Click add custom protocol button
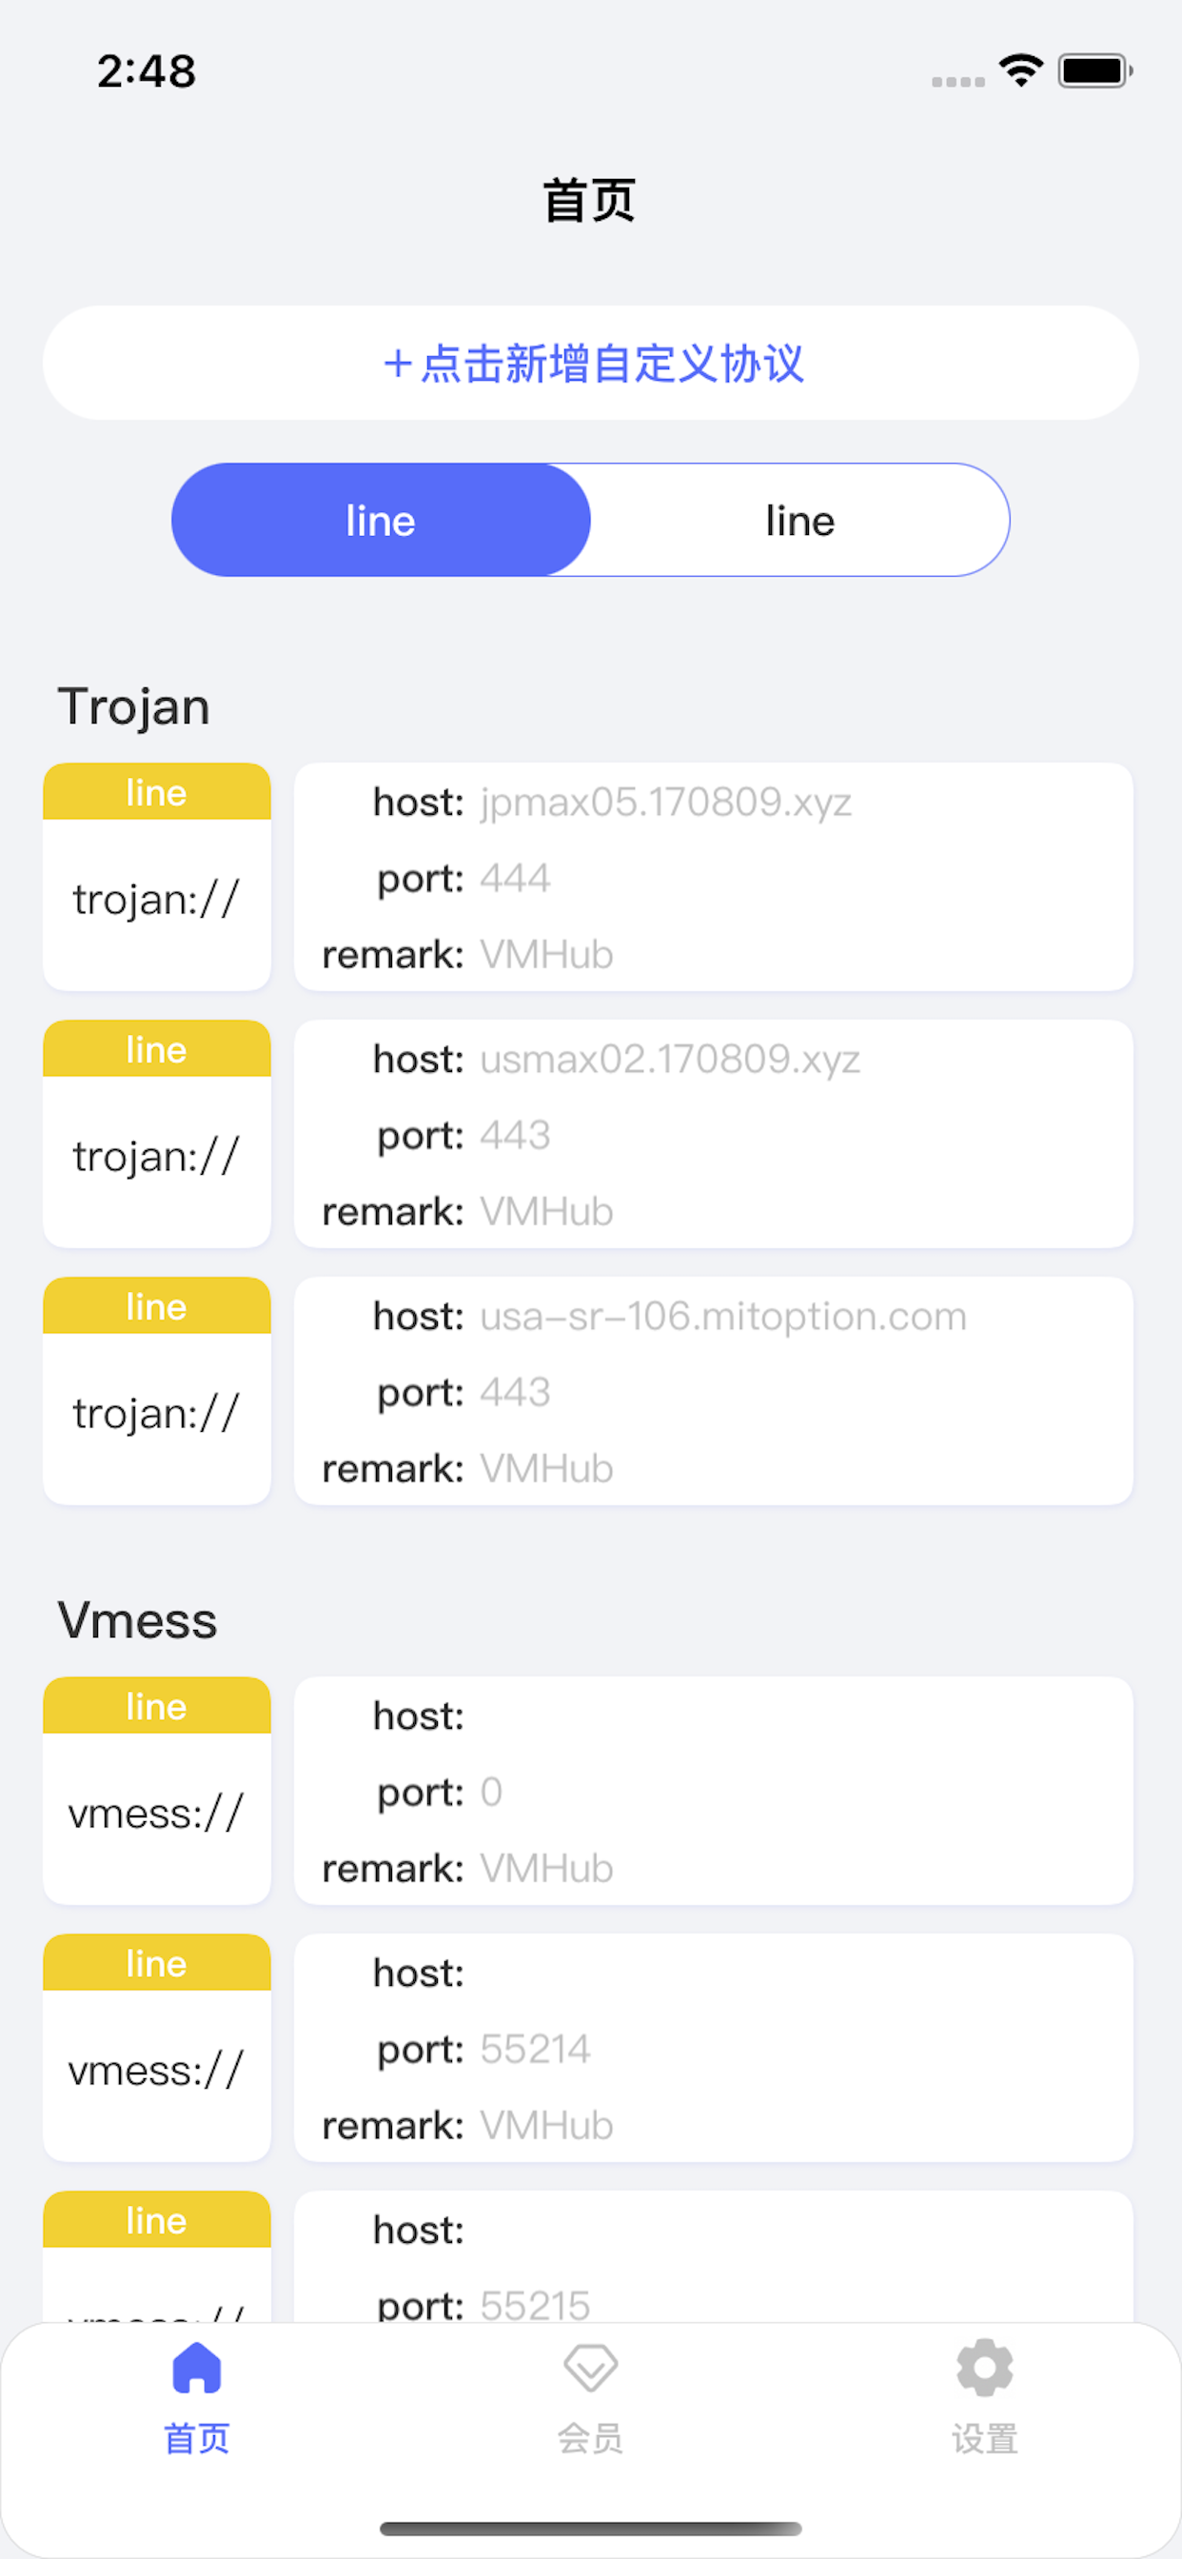The image size is (1182, 2559). click(x=591, y=364)
